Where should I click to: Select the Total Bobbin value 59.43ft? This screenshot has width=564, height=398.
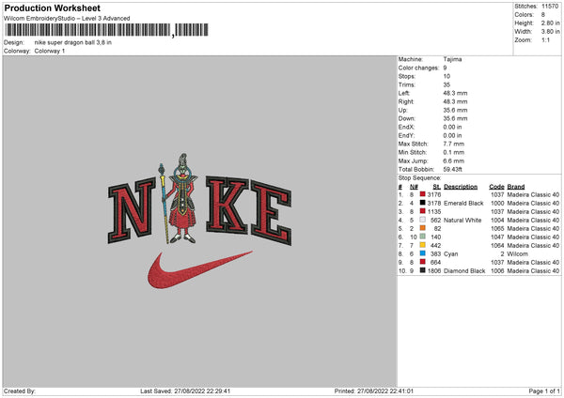452,169
